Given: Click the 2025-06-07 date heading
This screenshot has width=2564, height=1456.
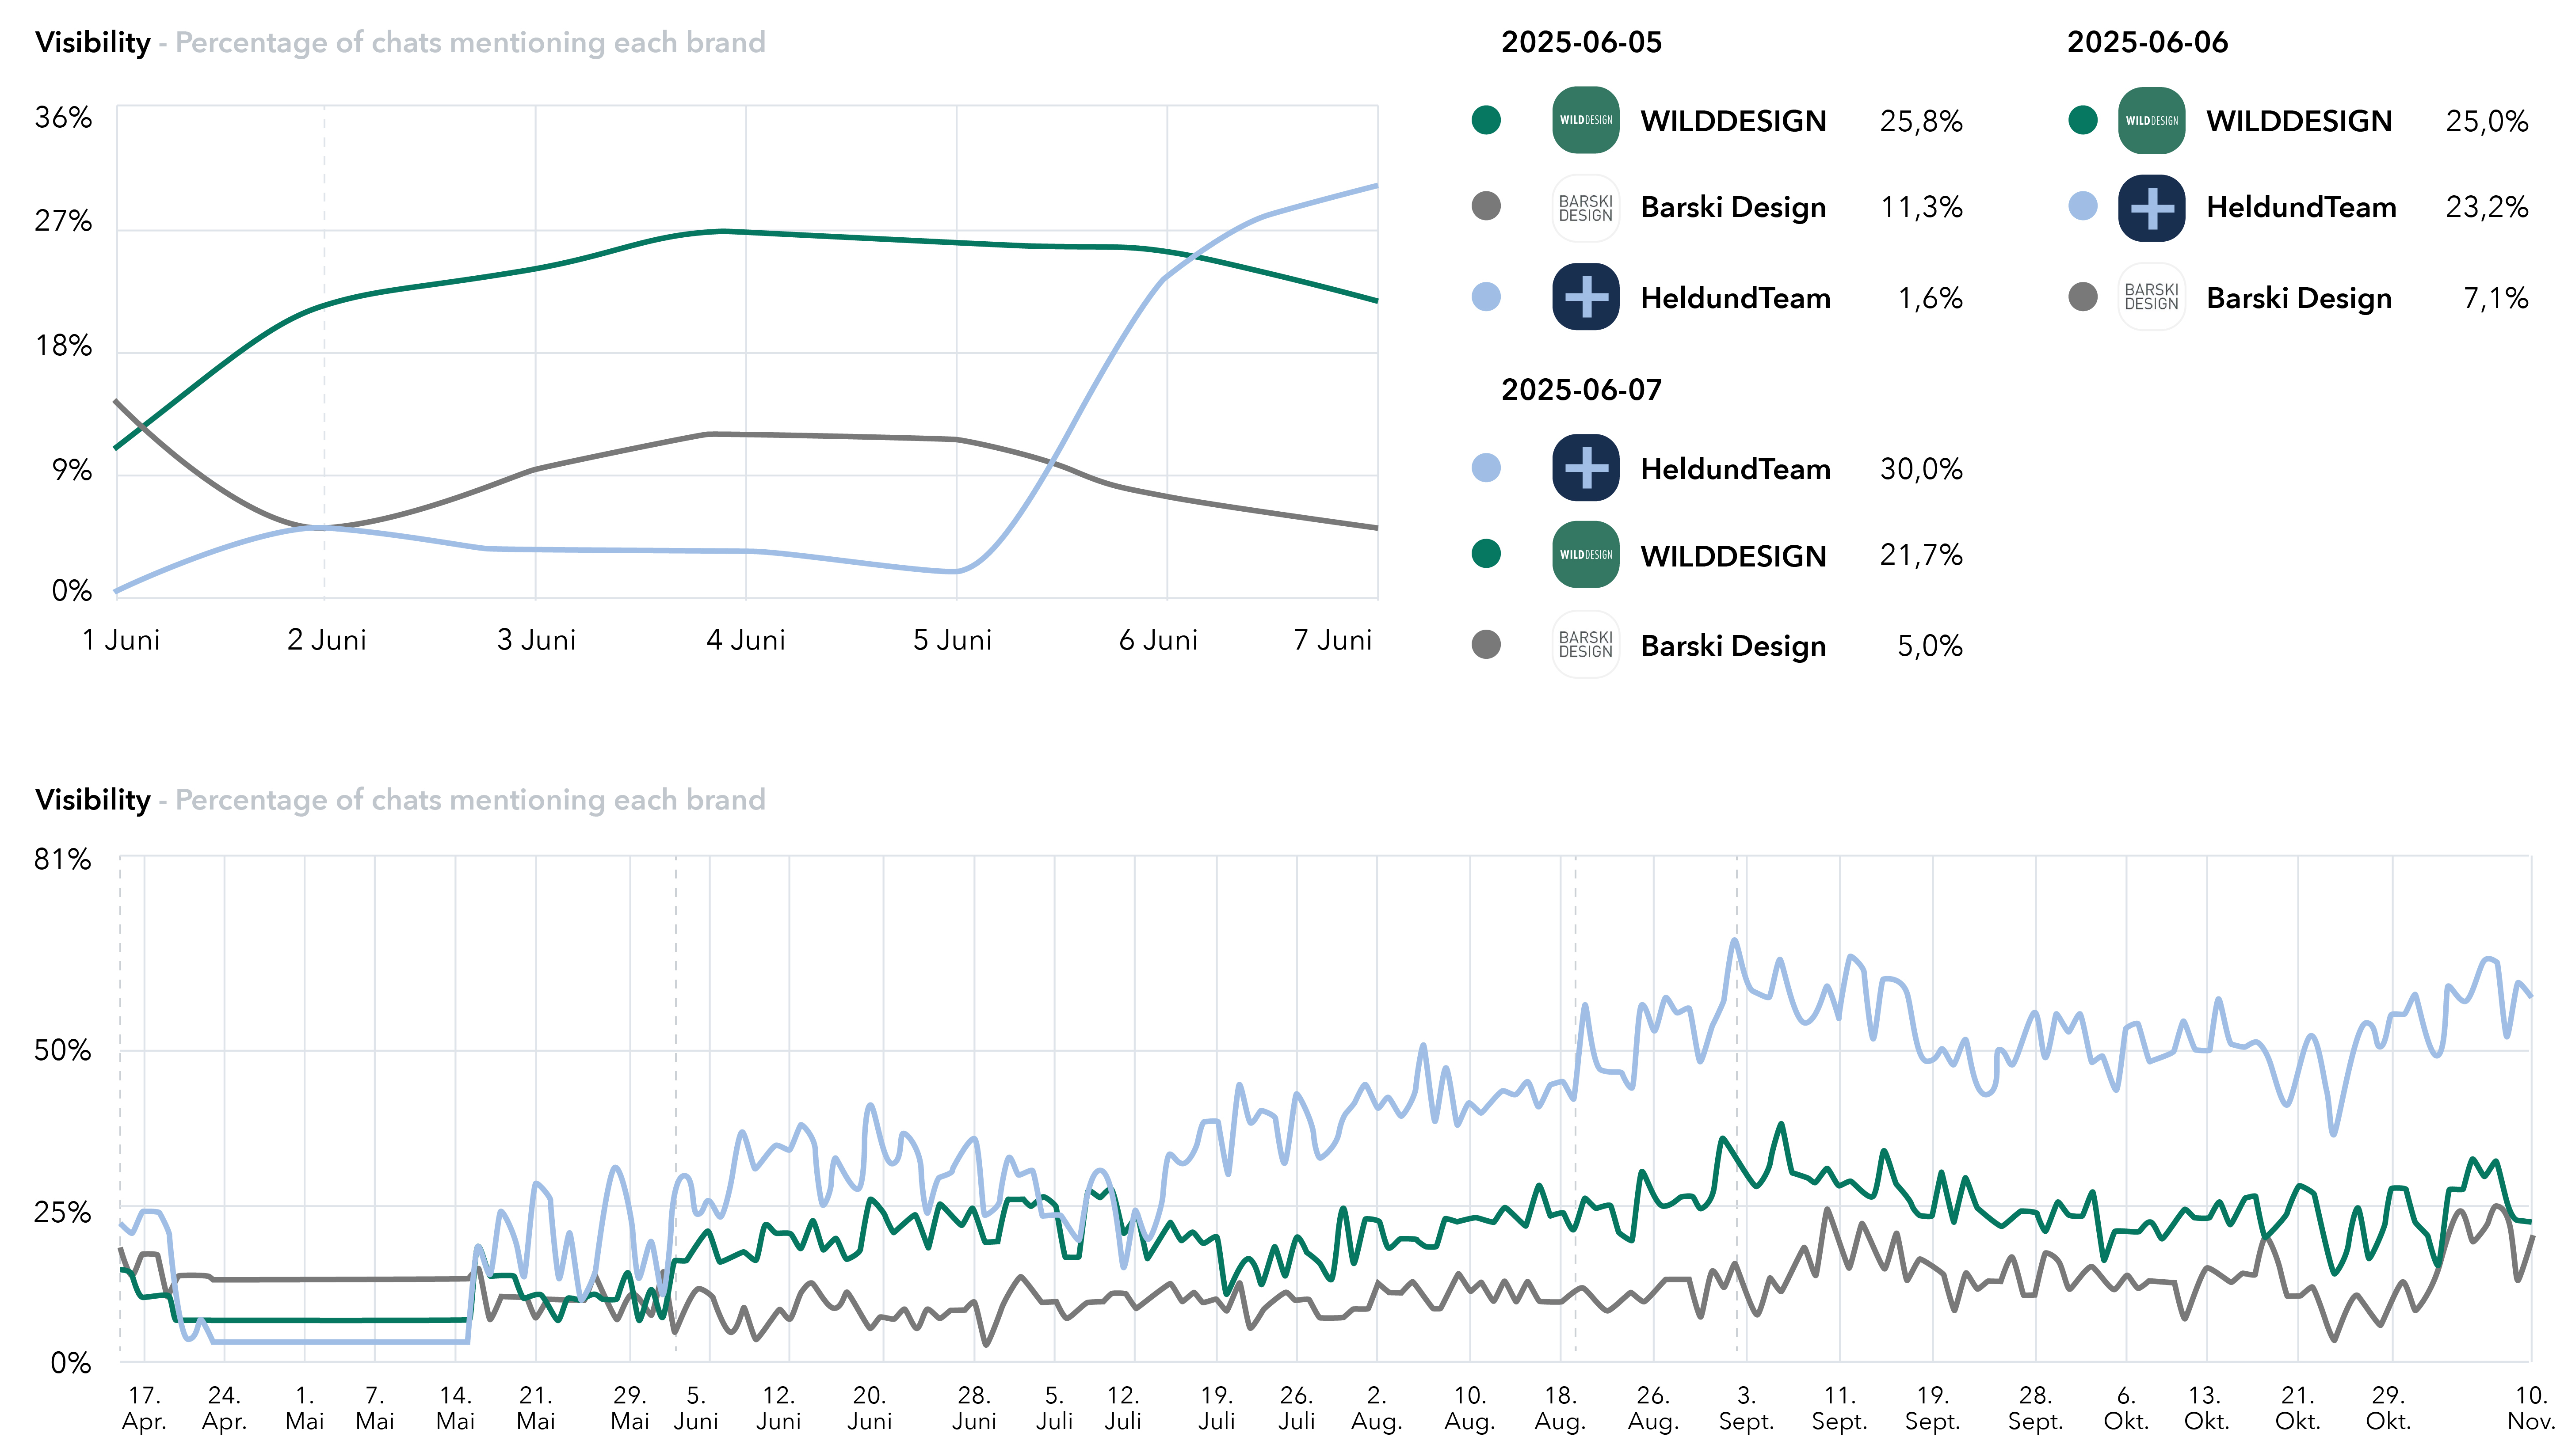Looking at the screenshot, I should (x=1580, y=390).
